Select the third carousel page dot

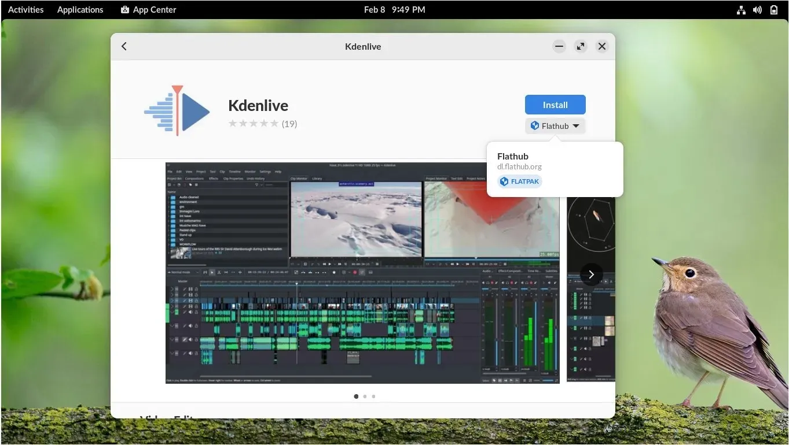point(373,396)
